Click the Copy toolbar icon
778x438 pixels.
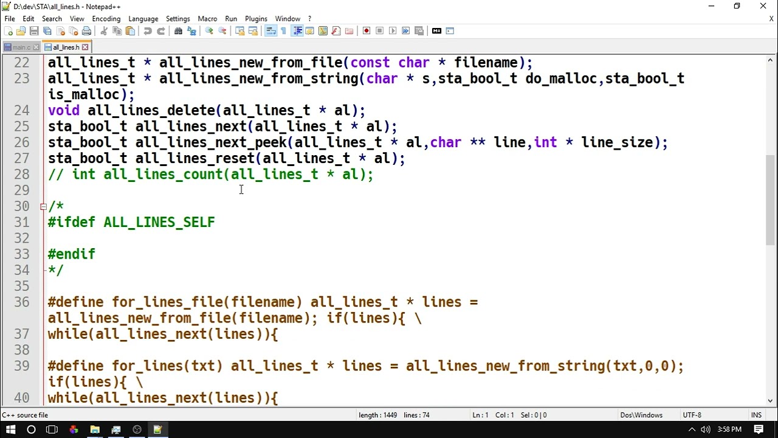tap(117, 31)
